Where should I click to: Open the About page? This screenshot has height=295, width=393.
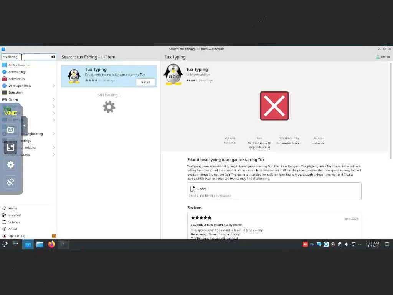pyautogui.click(x=28, y=229)
